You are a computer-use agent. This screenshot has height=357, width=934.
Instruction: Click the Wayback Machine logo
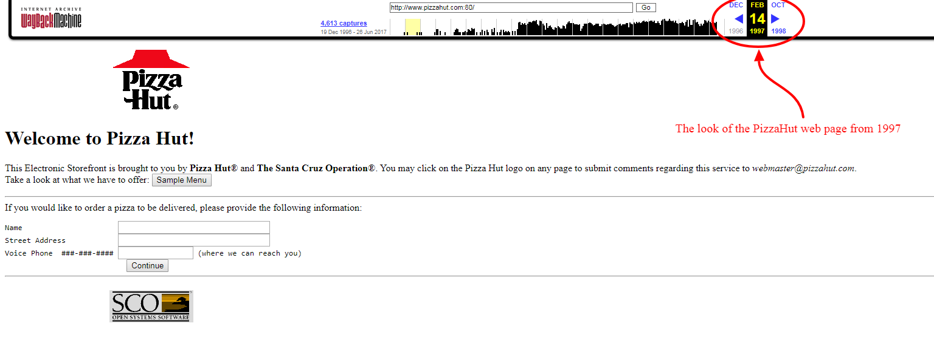[x=51, y=18]
